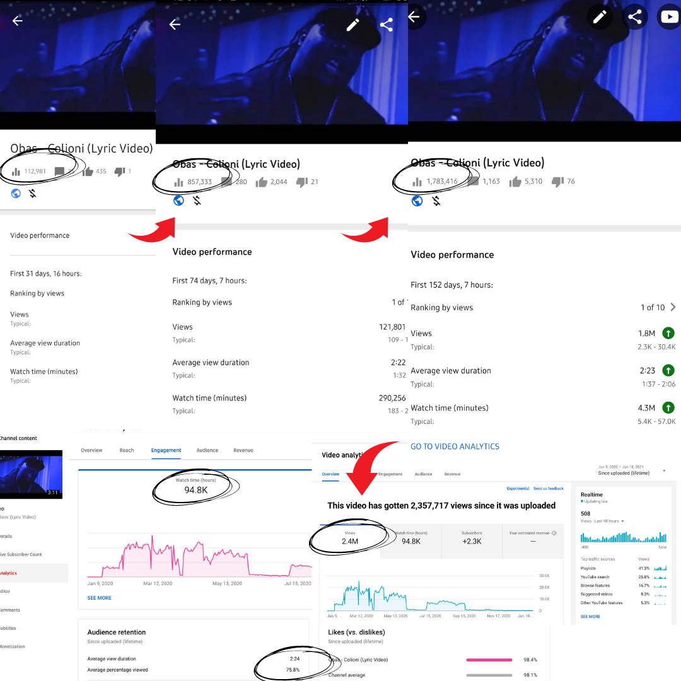The height and width of the screenshot is (681, 681).
Task: Click gray Channel average likes bar
Action: pos(489,675)
